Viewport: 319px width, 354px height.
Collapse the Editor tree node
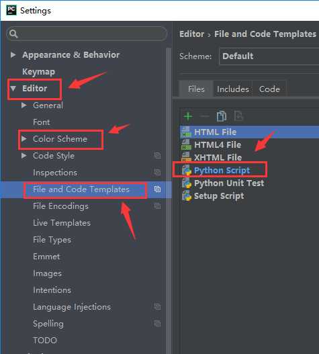[13, 88]
